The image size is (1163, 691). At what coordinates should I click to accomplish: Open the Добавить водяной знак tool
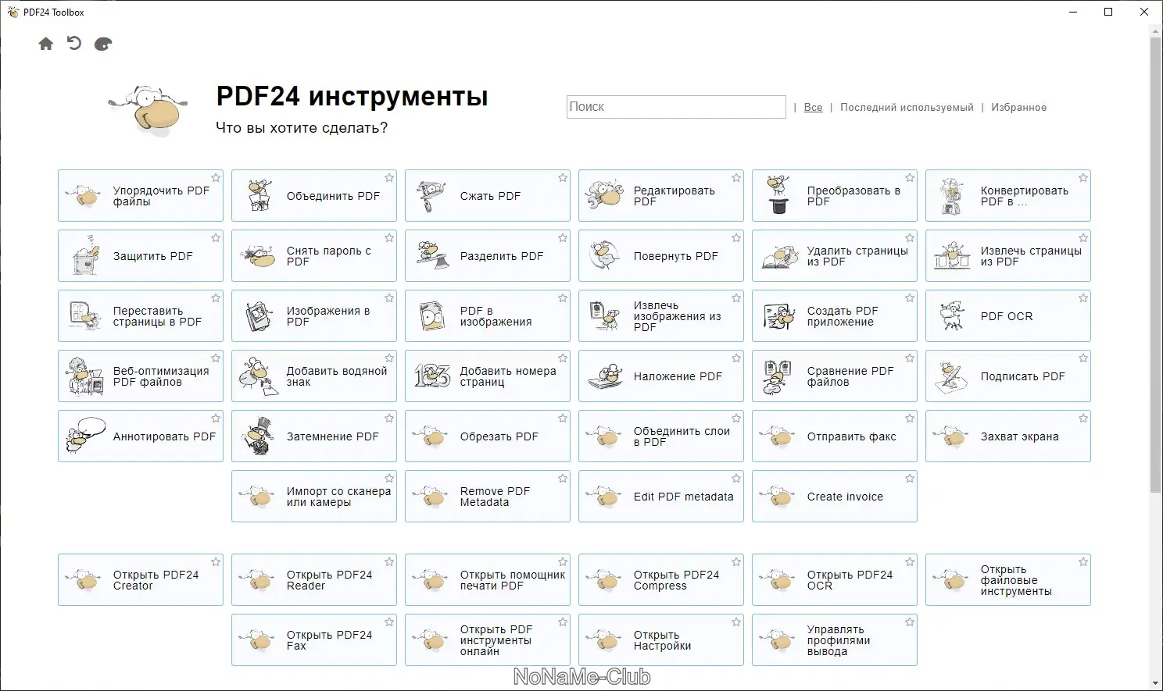tap(314, 376)
